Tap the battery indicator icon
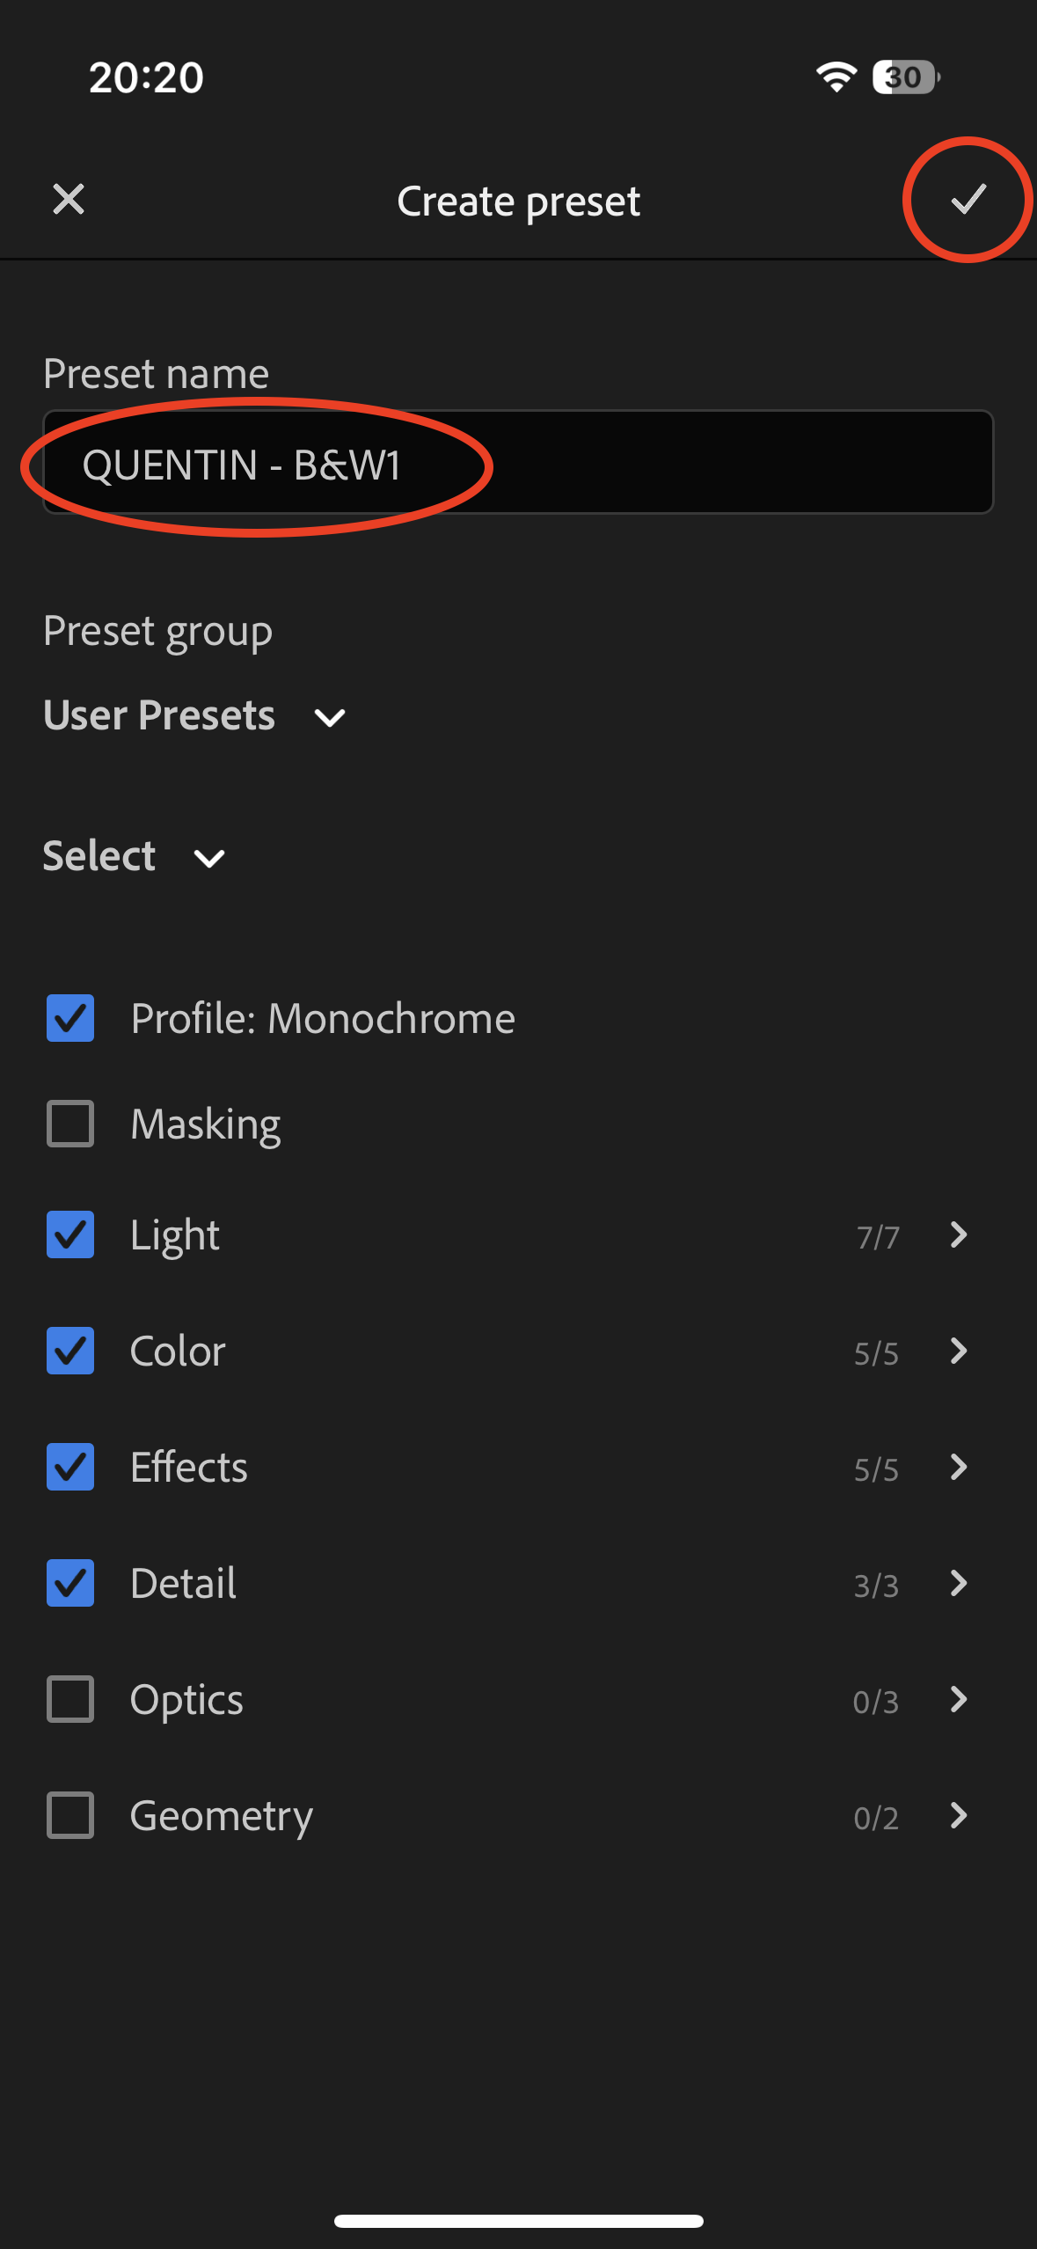This screenshot has height=2249, width=1037. tap(905, 77)
